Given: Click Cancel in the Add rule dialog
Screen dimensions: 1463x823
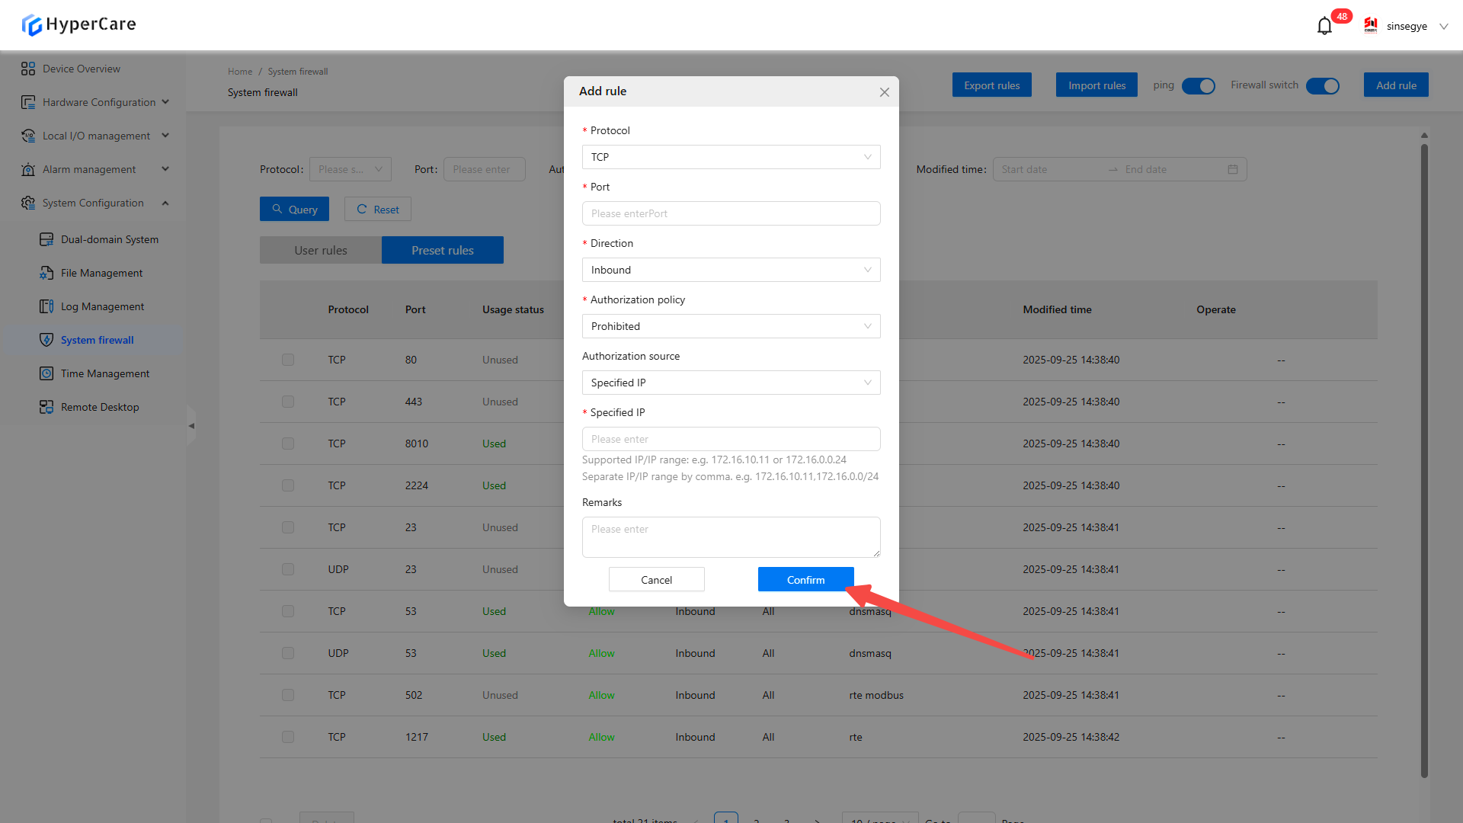Looking at the screenshot, I should pyautogui.click(x=656, y=580).
